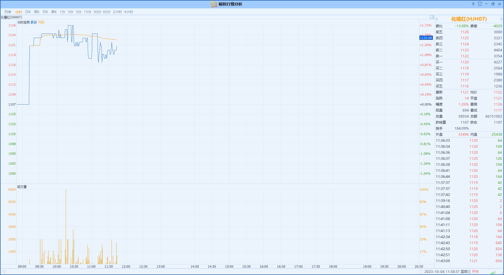Click the 买四 price 1117 row
The image size is (504, 275).
(x=469, y=80)
